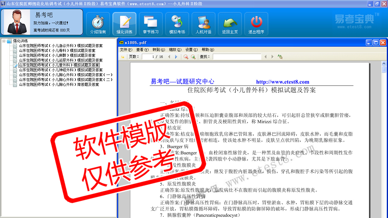Click the 易考吧—试题研究中心 header text
This screenshot has width=388, height=218.
(x=182, y=82)
